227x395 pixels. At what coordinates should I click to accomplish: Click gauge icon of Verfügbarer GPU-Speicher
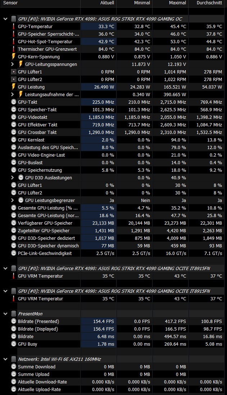[14, 223]
